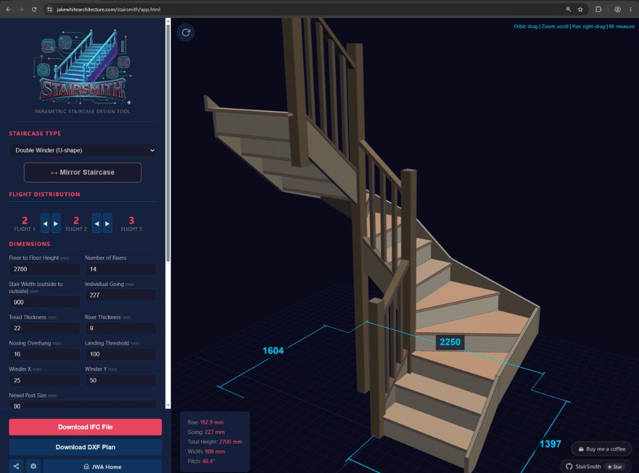
Task: Edit the Individual Going field
Action: [x=121, y=295]
